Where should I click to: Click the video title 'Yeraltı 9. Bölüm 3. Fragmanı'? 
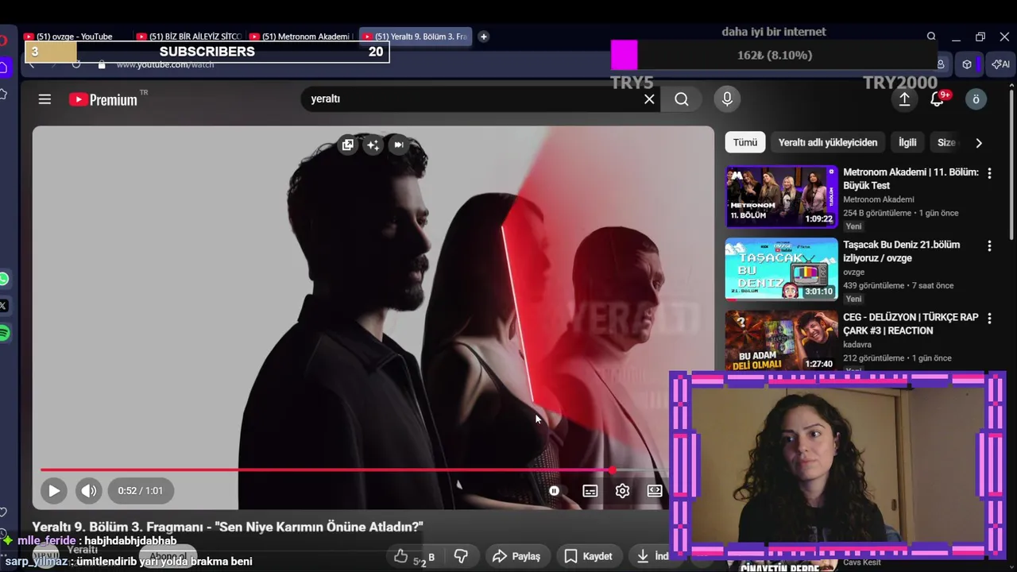[227, 527]
